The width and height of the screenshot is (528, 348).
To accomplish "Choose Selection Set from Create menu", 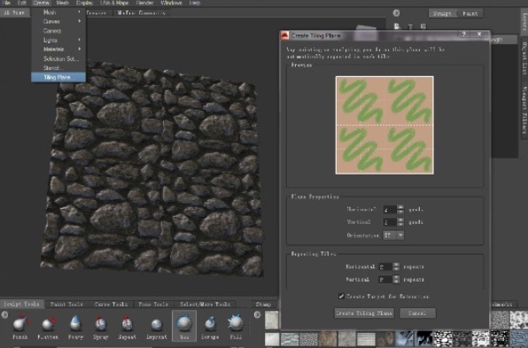I will 58,58.
